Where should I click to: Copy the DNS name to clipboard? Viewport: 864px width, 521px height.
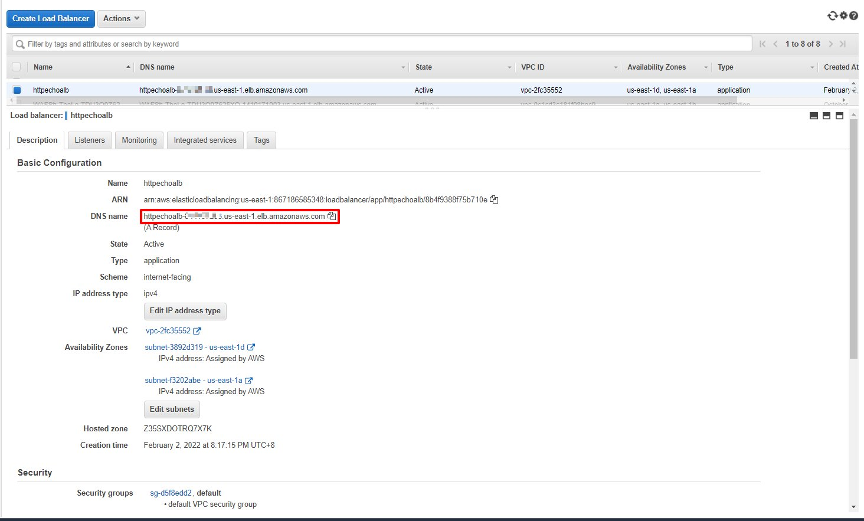coord(332,217)
